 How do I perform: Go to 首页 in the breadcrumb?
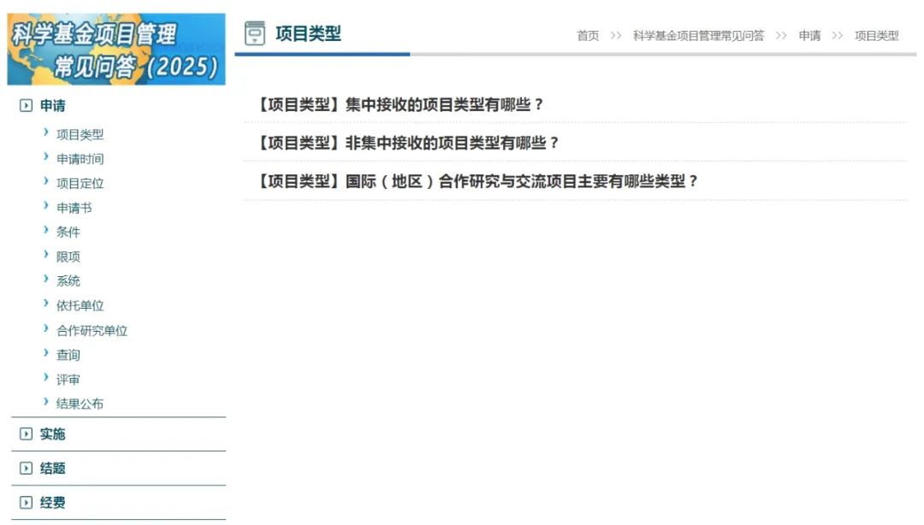point(588,36)
